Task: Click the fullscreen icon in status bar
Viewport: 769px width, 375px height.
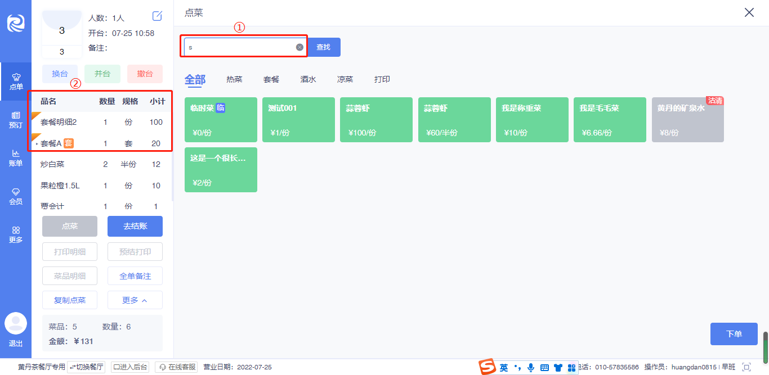Action: pyautogui.click(x=747, y=367)
